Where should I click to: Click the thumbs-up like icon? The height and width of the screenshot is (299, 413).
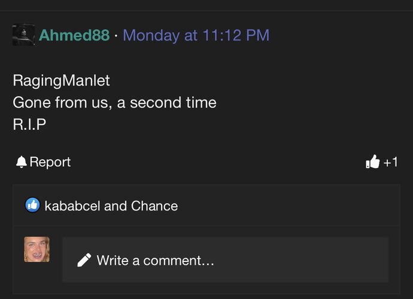tap(372, 161)
